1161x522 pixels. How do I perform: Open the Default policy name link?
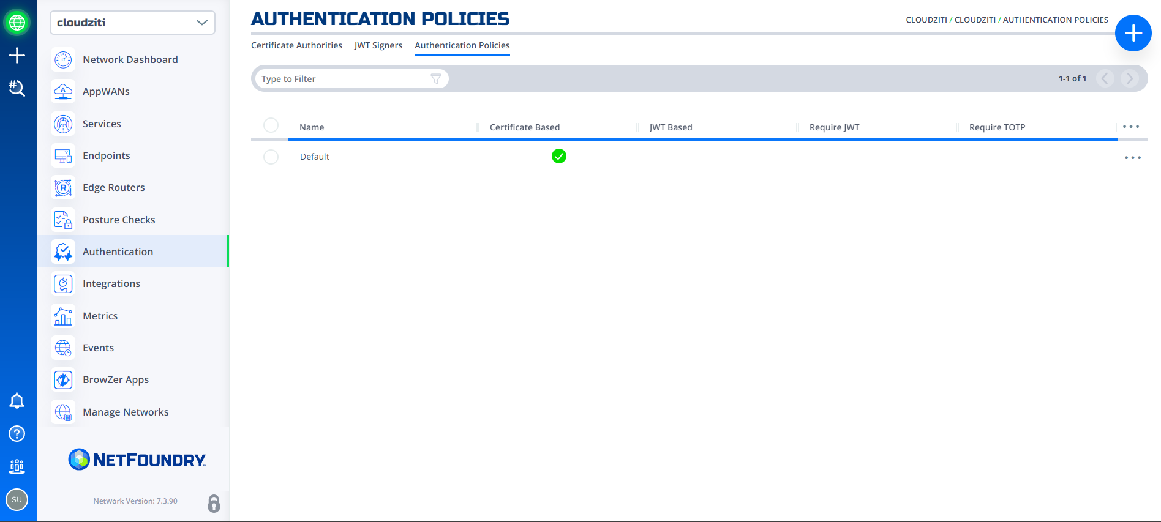click(x=315, y=157)
